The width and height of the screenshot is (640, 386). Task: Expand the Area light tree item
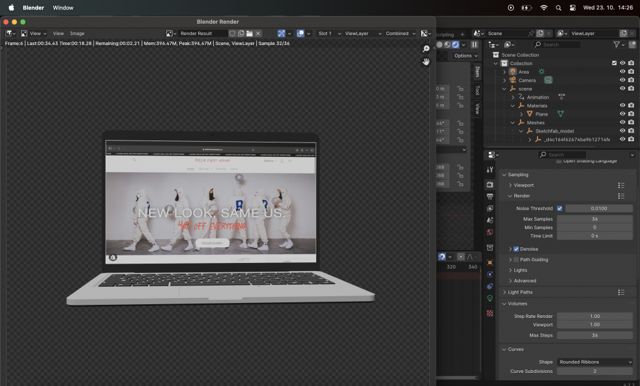click(504, 72)
